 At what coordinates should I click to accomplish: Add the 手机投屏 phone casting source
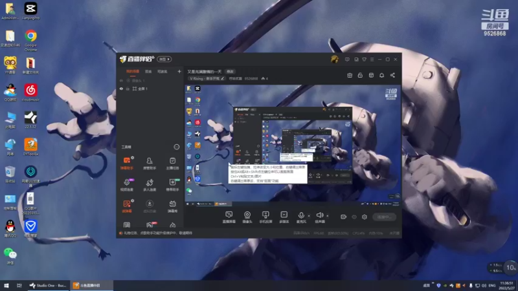(x=265, y=217)
